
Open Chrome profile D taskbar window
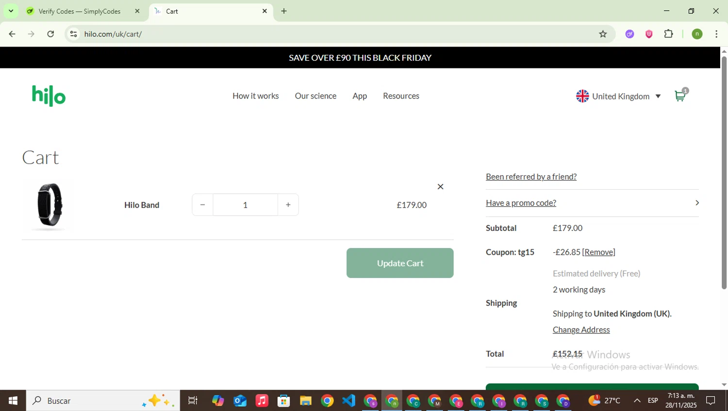point(563,401)
